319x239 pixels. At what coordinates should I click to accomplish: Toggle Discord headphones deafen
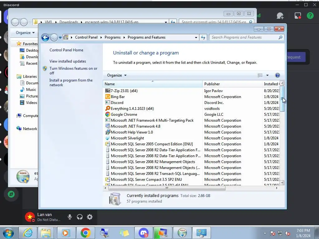[x=79, y=217]
